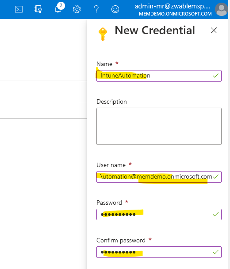Click the MEMDEMO.ONMICROSOFT.COM tenant label
The height and width of the screenshot is (269, 230).
[175, 14]
